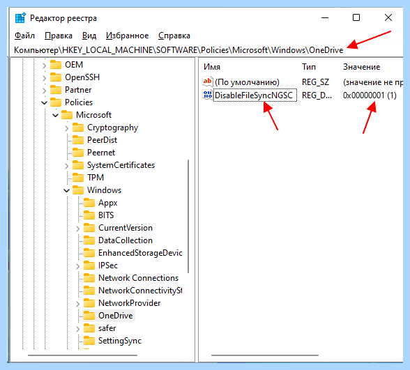Click the SystemCertificates folder icon
The width and height of the screenshot is (410, 370).
tap(78, 165)
